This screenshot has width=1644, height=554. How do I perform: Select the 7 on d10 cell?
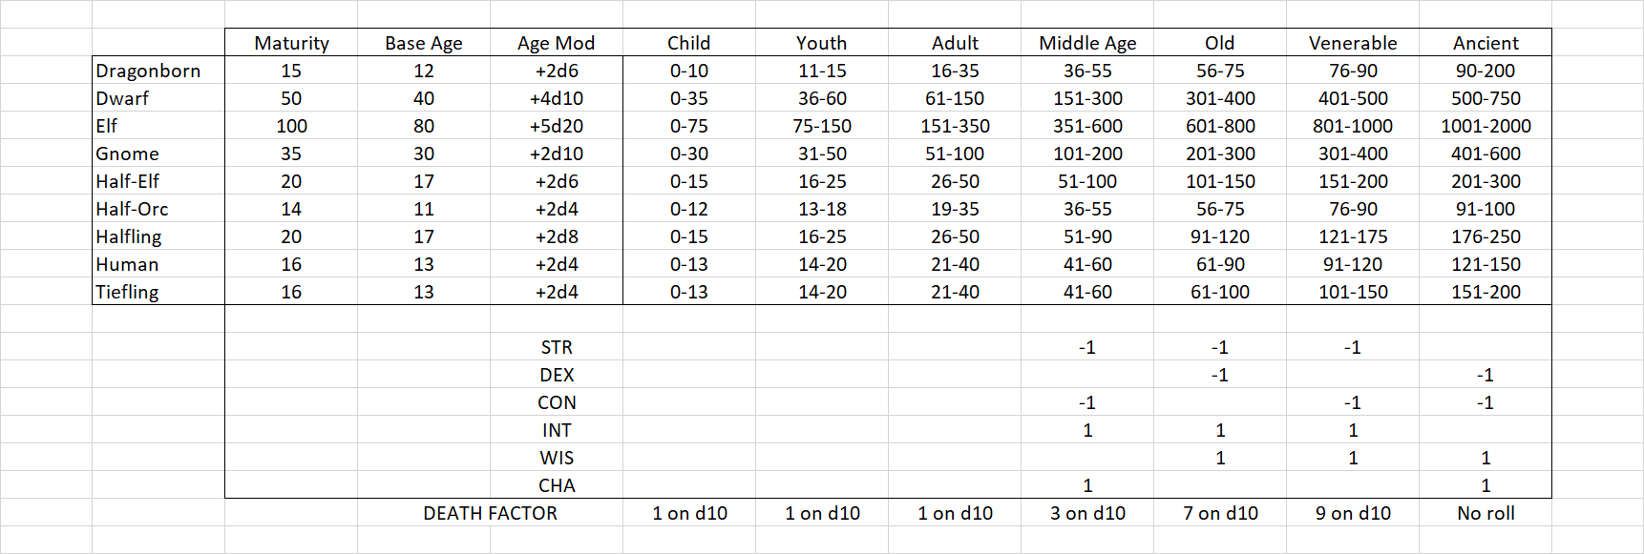(x=1220, y=513)
